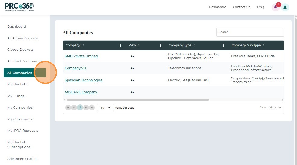
Task: Click the 1 - 4 of 4 items text
Action: 270,107
